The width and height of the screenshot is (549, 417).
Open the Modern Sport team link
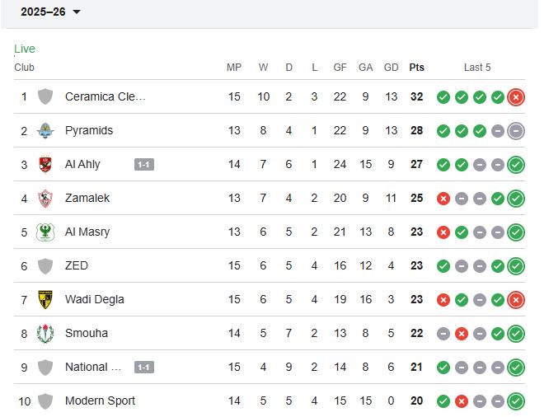(100, 401)
